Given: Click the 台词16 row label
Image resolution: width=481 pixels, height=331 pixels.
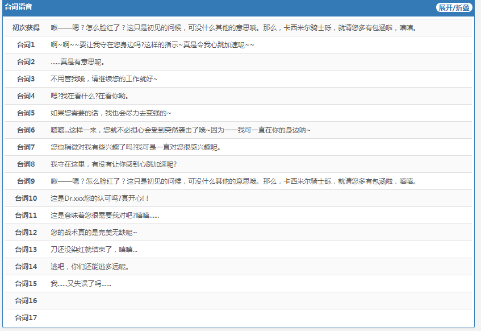Looking at the screenshot, I should pos(26,301).
